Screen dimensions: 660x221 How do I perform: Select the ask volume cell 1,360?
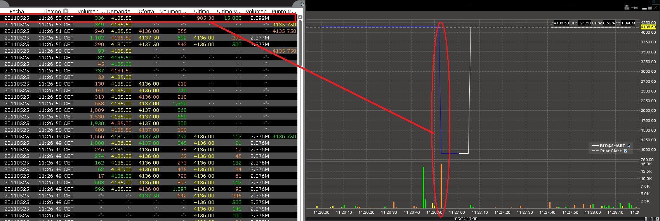tap(179, 103)
